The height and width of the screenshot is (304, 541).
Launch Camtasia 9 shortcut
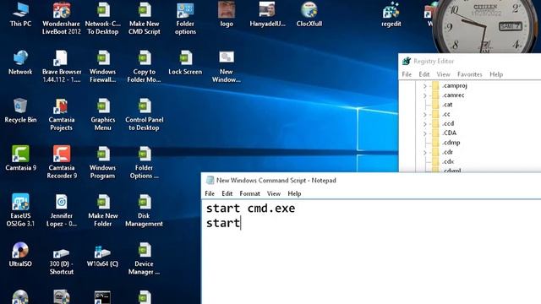click(20, 158)
